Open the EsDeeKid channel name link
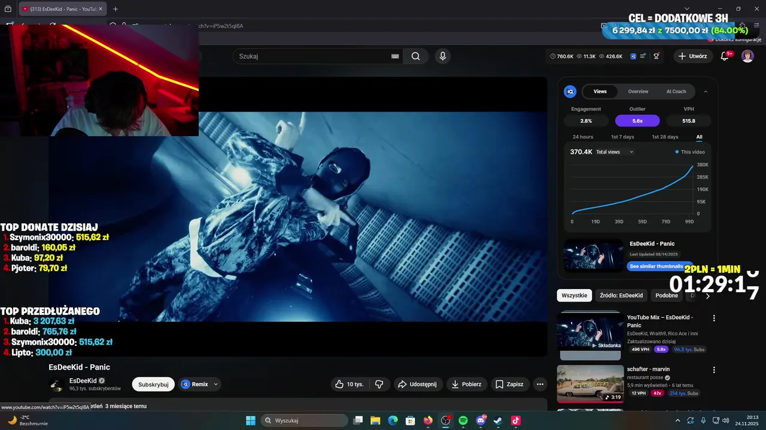The height and width of the screenshot is (430, 766). pyautogui.click(x=83, y=380)
